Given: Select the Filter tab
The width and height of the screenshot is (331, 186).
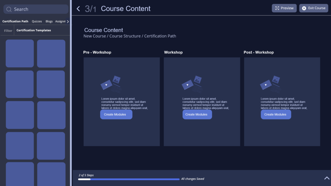Looking at the screenshot, I should [x=8, y=31].
